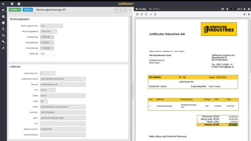Open the hamburger menu icon
The image size is (251, 141).
[3, 4]
